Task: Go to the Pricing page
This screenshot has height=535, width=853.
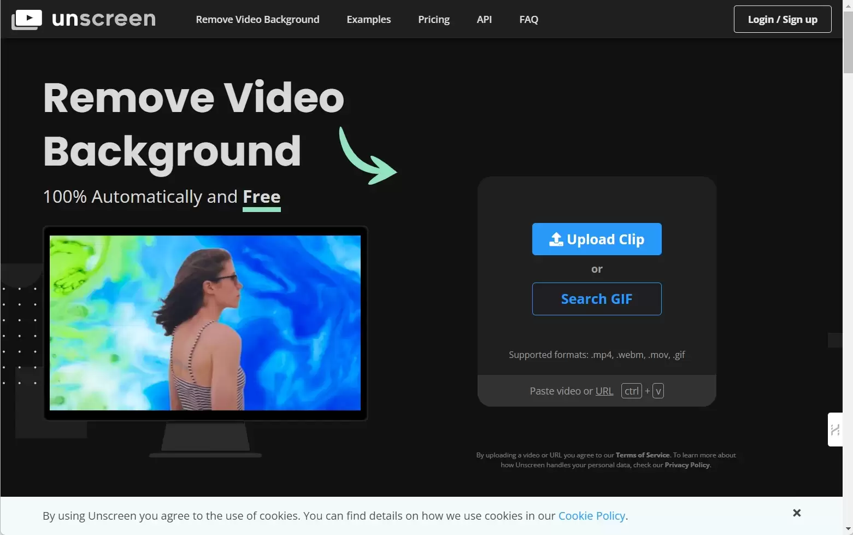Action: 434,19
